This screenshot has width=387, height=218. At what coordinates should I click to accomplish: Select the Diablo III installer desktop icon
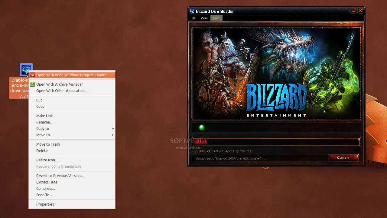coord(26,70)
